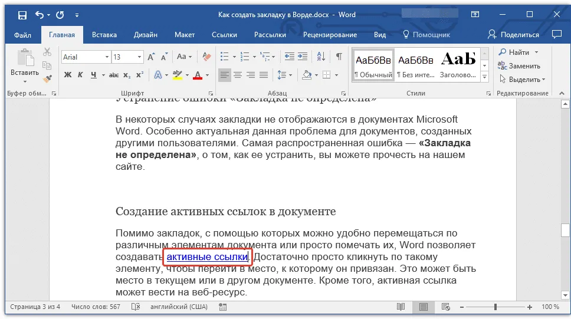The image size is (571, 319).
Task: Click the Помощник search box
Action: click(x=426, y=35)
